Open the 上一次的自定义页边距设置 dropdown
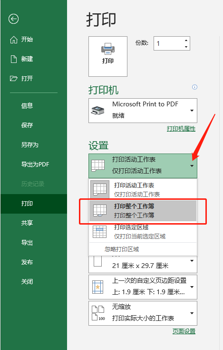Image resolution: width=223 pixels, height=350 pixels. click(x=192, y=287)
